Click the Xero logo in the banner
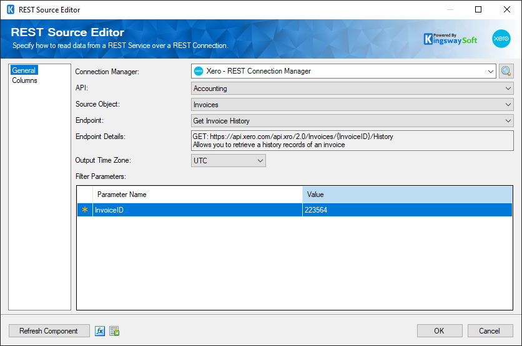 tap(501, 39)
